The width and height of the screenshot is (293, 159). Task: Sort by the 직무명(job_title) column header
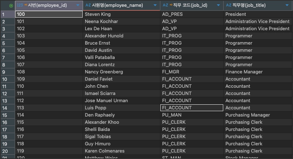[x=249, y=5]
